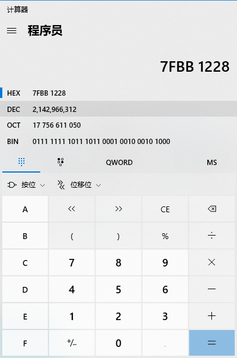Click the backspace delete icon

point(212,209)
